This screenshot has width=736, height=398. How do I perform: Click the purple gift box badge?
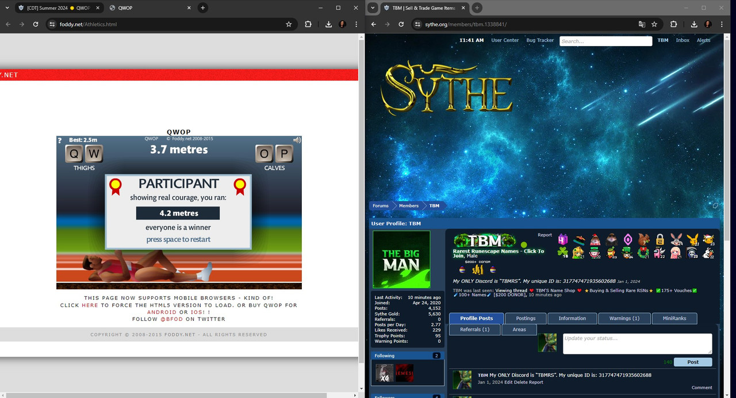coord(563,239)
